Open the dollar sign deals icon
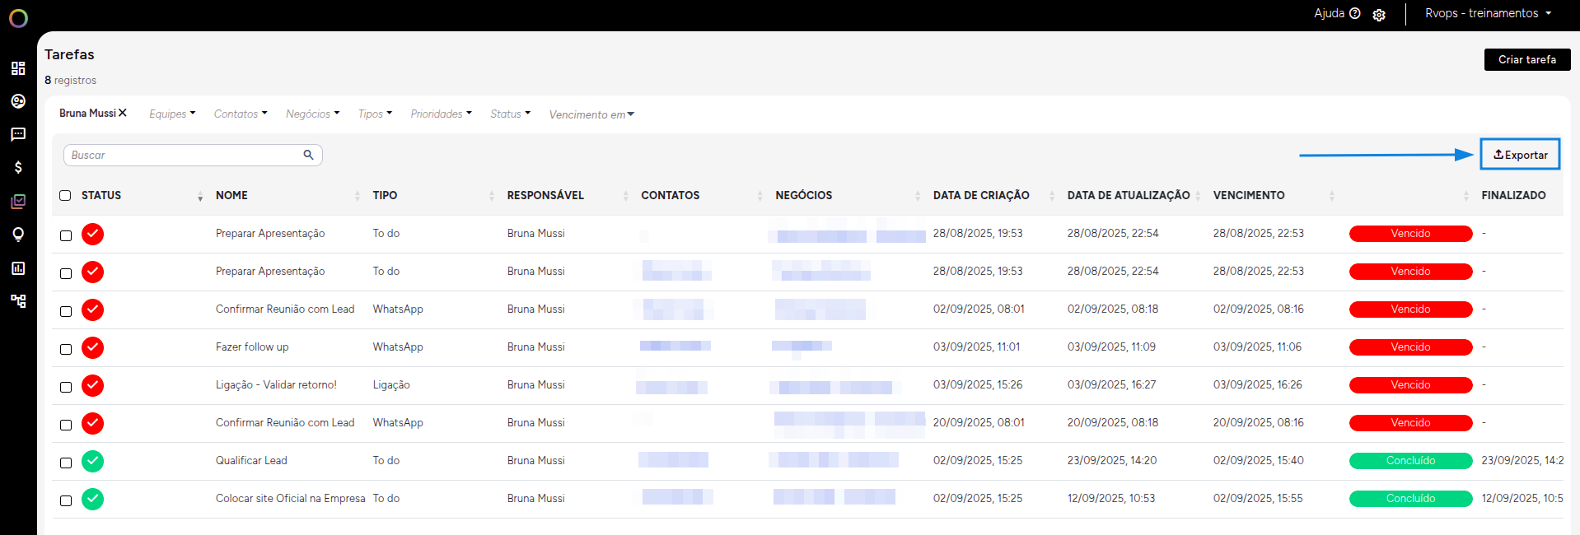The height and width of the screenshot is (535, 1580). [18, 167]
